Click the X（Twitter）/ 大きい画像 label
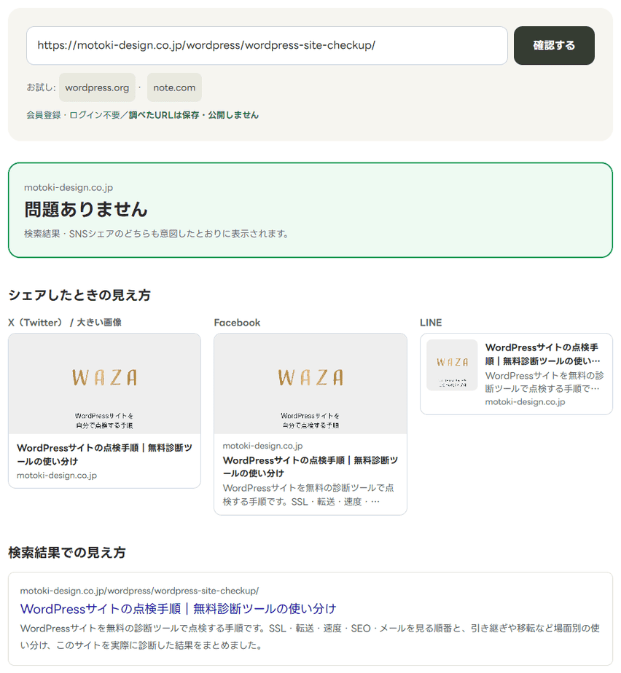The width and height of the screenshot is (621, 673). point(65,323)
